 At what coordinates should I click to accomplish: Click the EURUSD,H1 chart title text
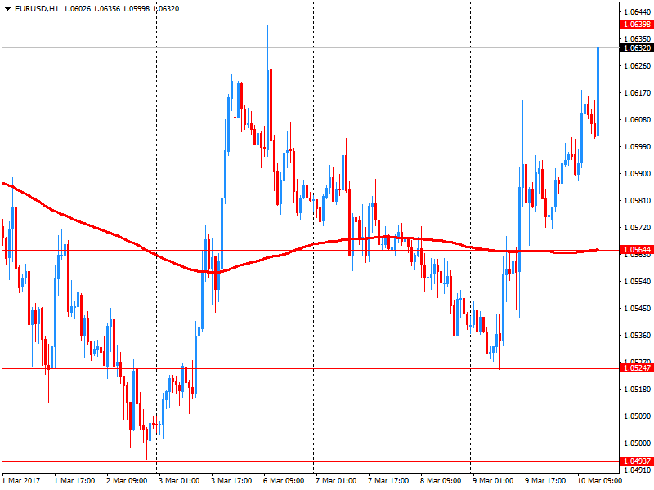37,9
